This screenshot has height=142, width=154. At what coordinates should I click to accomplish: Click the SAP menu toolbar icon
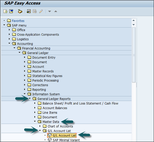point(11,11)
